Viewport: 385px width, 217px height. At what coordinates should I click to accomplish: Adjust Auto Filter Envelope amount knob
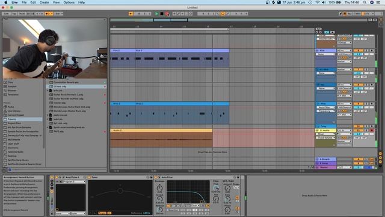click(x=159, y=187)
